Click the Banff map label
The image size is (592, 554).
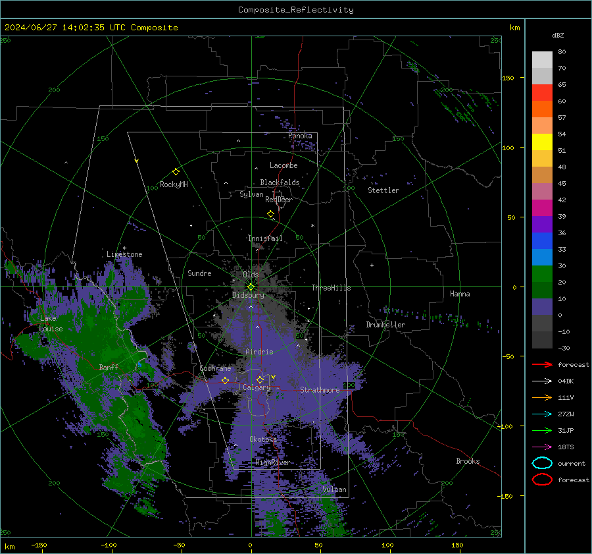(x=109, y=367)
